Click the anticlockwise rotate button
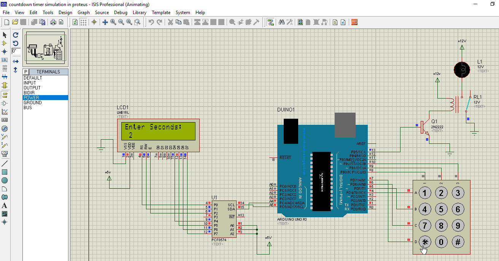 pos(15,43)
